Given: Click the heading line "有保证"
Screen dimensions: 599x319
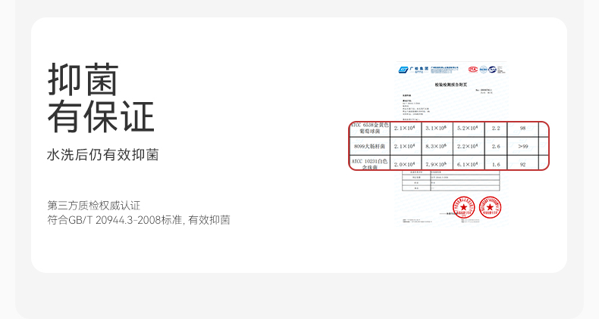Looking at the screenshot, I should click(x=101, y=117).
